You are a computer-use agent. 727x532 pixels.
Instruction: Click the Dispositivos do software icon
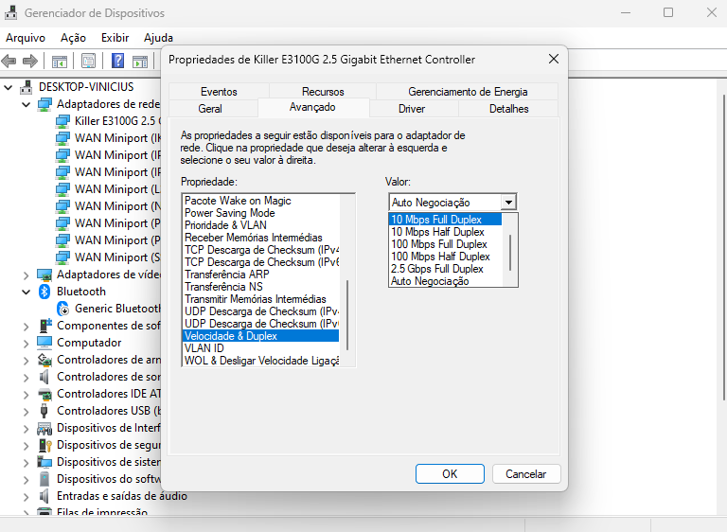tap(44, 479)
